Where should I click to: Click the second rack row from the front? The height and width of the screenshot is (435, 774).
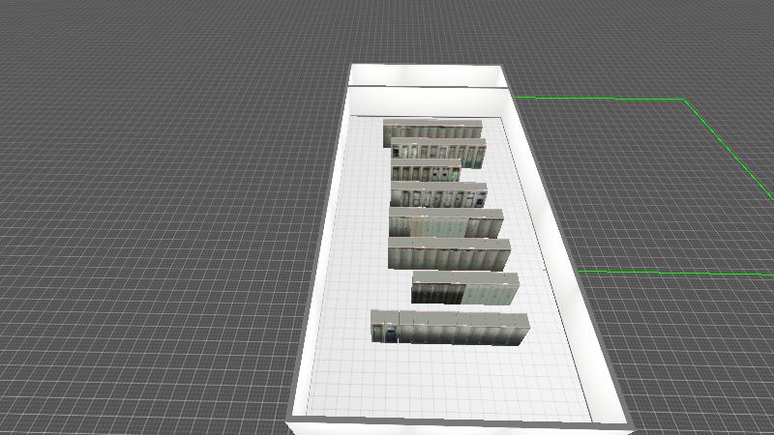tap(465, 288)
